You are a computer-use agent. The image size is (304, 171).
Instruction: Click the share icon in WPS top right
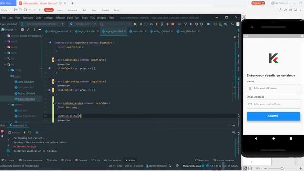[x=285, y=10]
